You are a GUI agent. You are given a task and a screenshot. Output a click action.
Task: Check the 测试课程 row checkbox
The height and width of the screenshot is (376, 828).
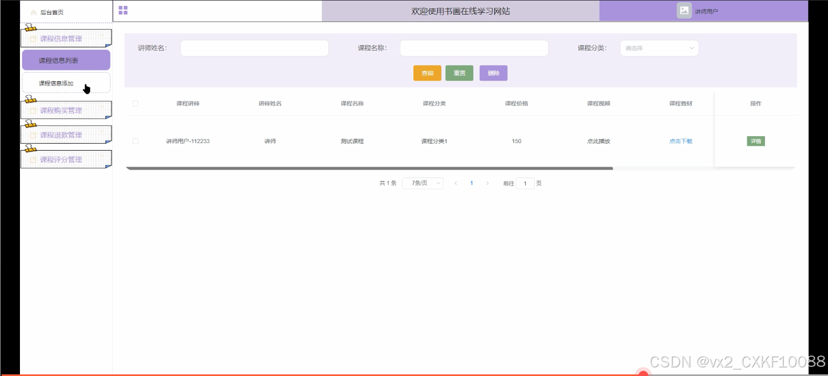[135, 141]
